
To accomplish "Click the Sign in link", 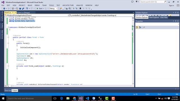I will pyautogui.click(x=171, y=6).
